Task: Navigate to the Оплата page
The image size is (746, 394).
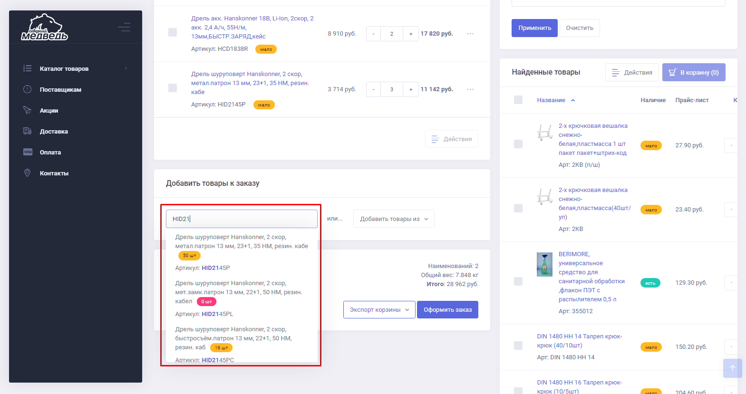Action: [50, 152]
